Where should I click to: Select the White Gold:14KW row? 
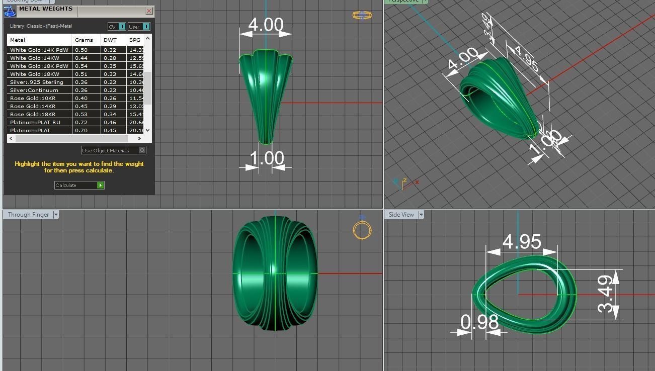[x=75, y=58]
